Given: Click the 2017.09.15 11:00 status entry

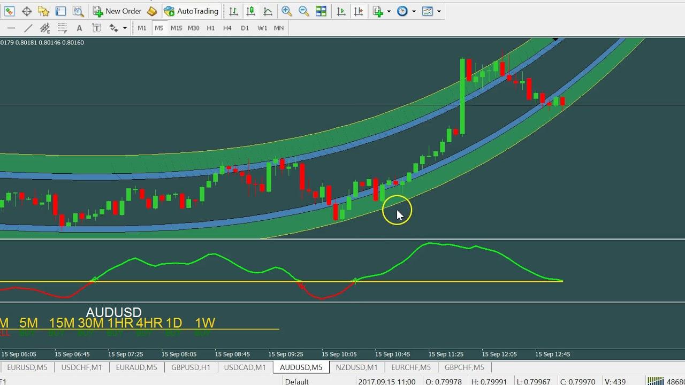Looking at the screenshot, I should 386,381.
